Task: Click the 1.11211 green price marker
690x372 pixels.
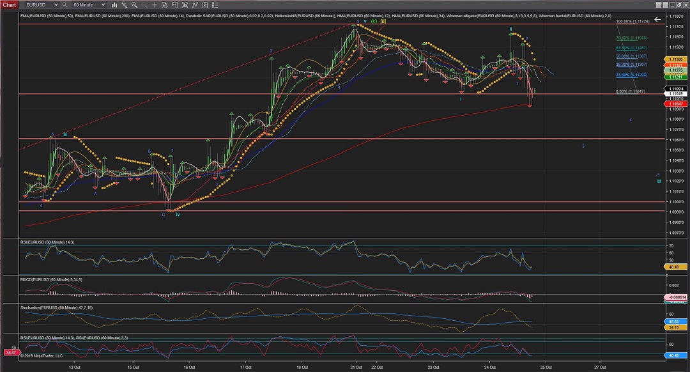Action: 675,77
